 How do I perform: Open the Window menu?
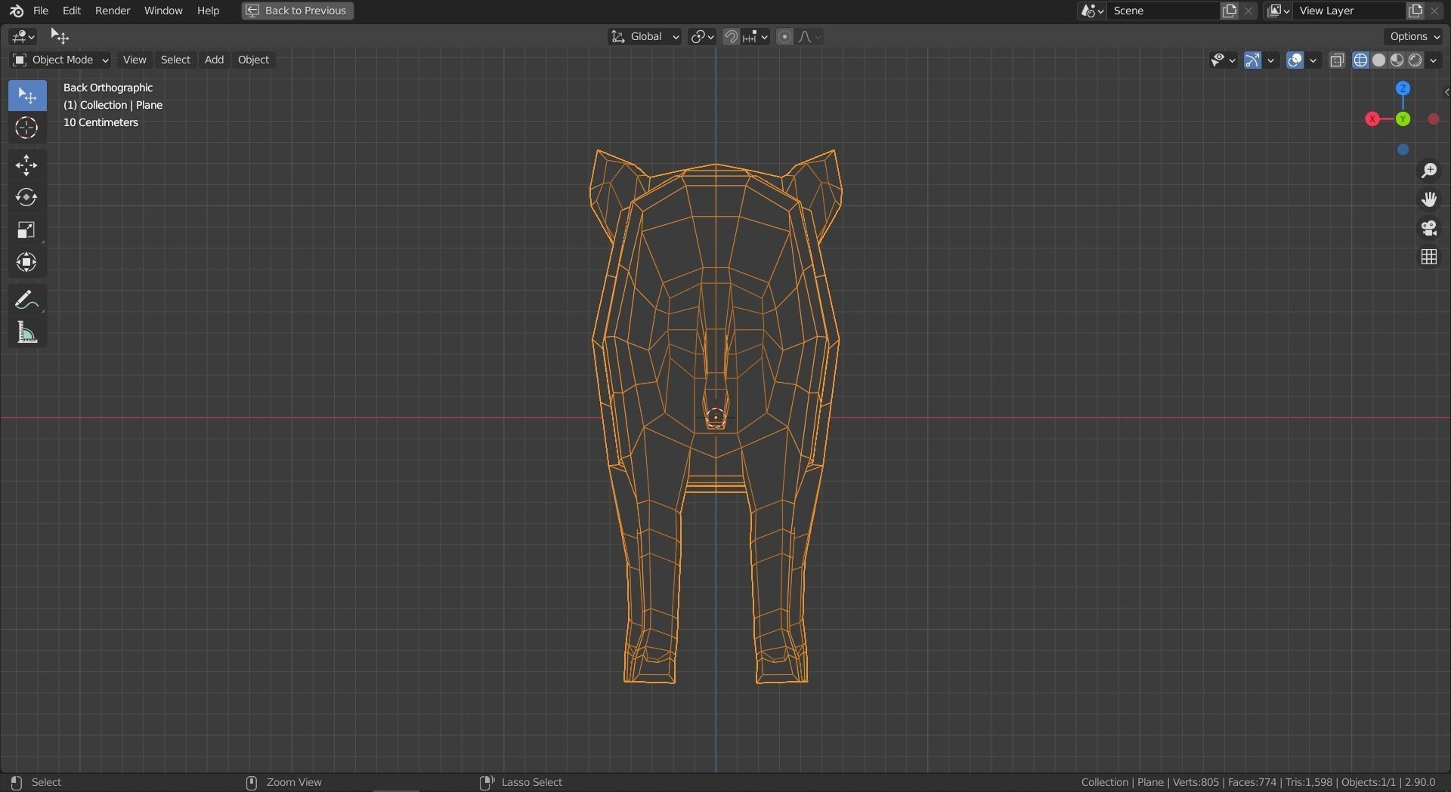point(163,11)
